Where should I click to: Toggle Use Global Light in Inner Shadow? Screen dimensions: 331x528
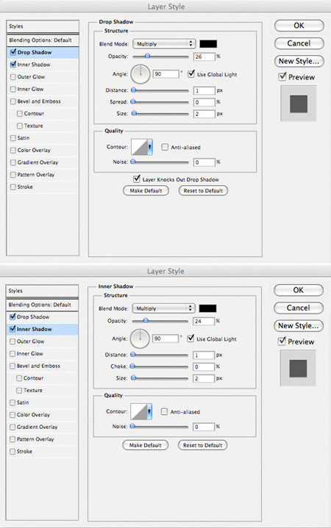click(191, 338)
